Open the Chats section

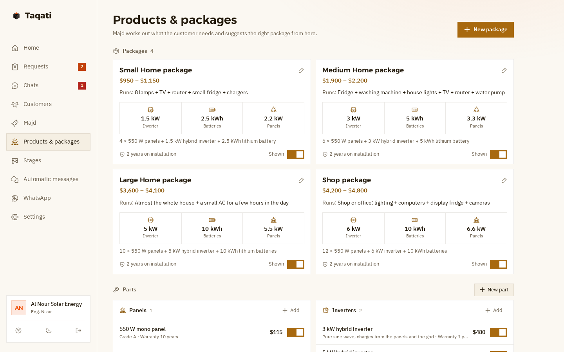[48, 85]
